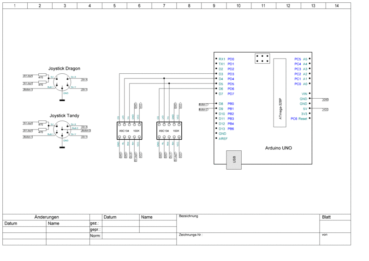Click the PD0 port label

click(x=231, y=59)
